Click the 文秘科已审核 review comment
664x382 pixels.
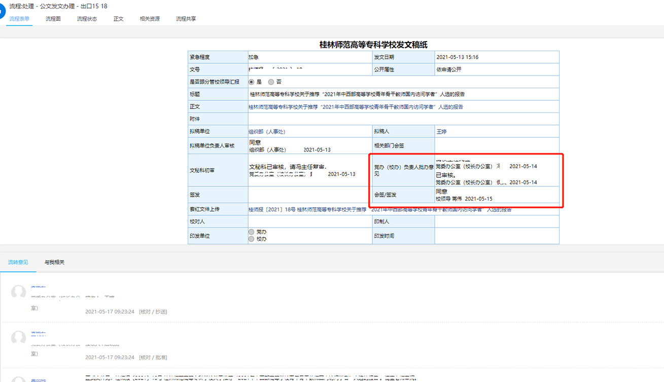288,167
